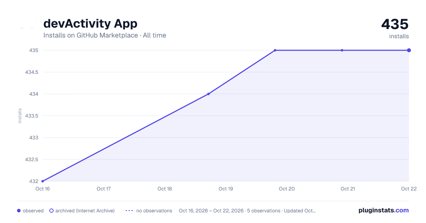Click the 'no observations' legend label
Screen dimensions: 426x223
pyautogui.click(x=154, y=211)
